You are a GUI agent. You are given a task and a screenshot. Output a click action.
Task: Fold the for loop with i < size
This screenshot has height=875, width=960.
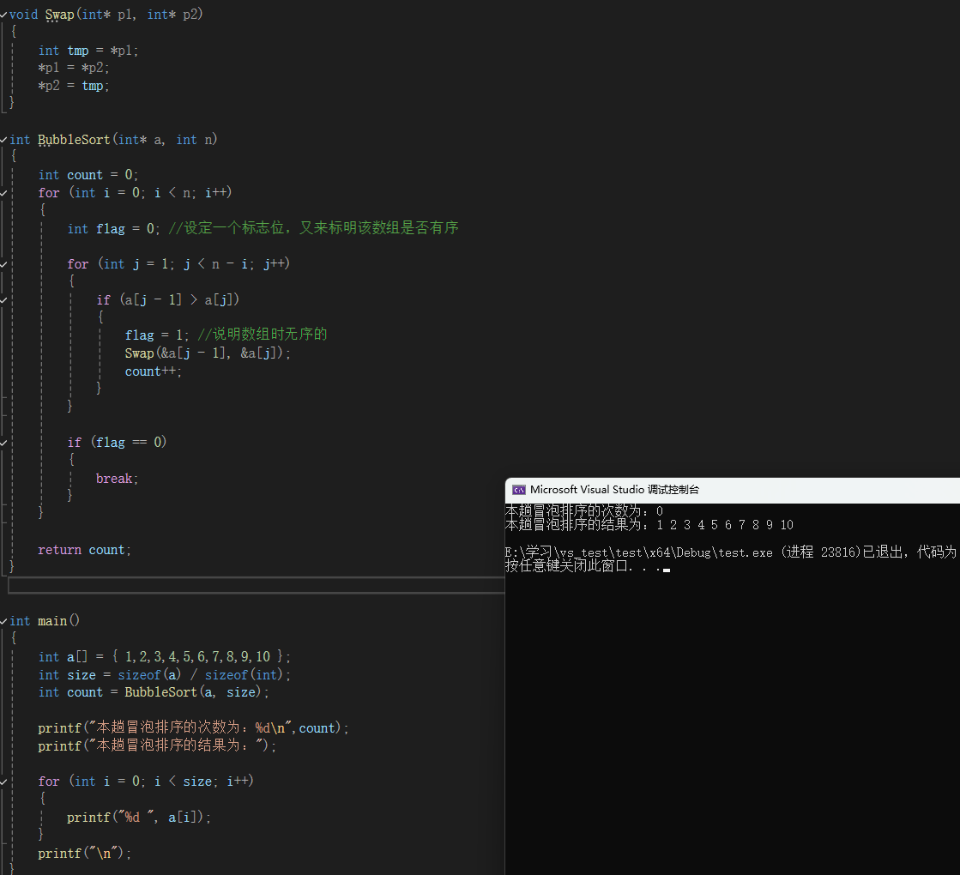(3, 782)
